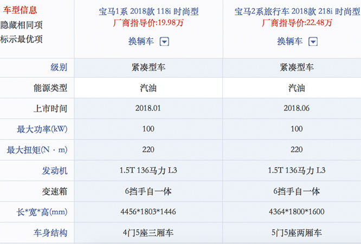361x244 pixels.
Task: Click the 最大扭矩(N·m) row label
Action: coord(37,150)
